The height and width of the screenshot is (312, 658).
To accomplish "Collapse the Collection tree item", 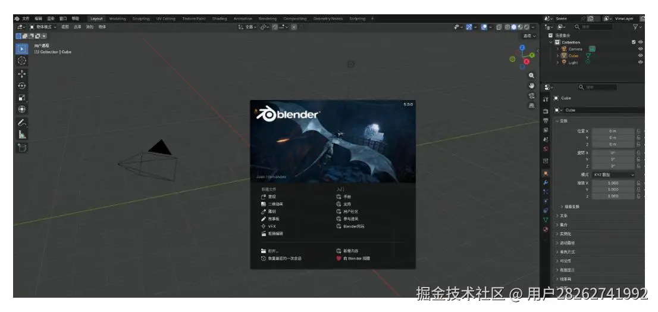I will (x=551, y=42).
